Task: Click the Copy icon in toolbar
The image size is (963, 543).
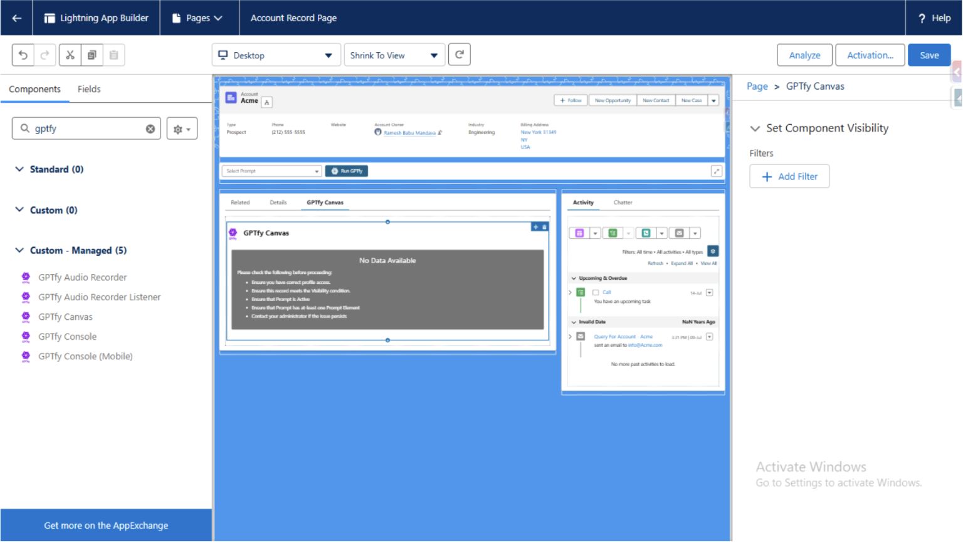Action: [x=92, y=55]
